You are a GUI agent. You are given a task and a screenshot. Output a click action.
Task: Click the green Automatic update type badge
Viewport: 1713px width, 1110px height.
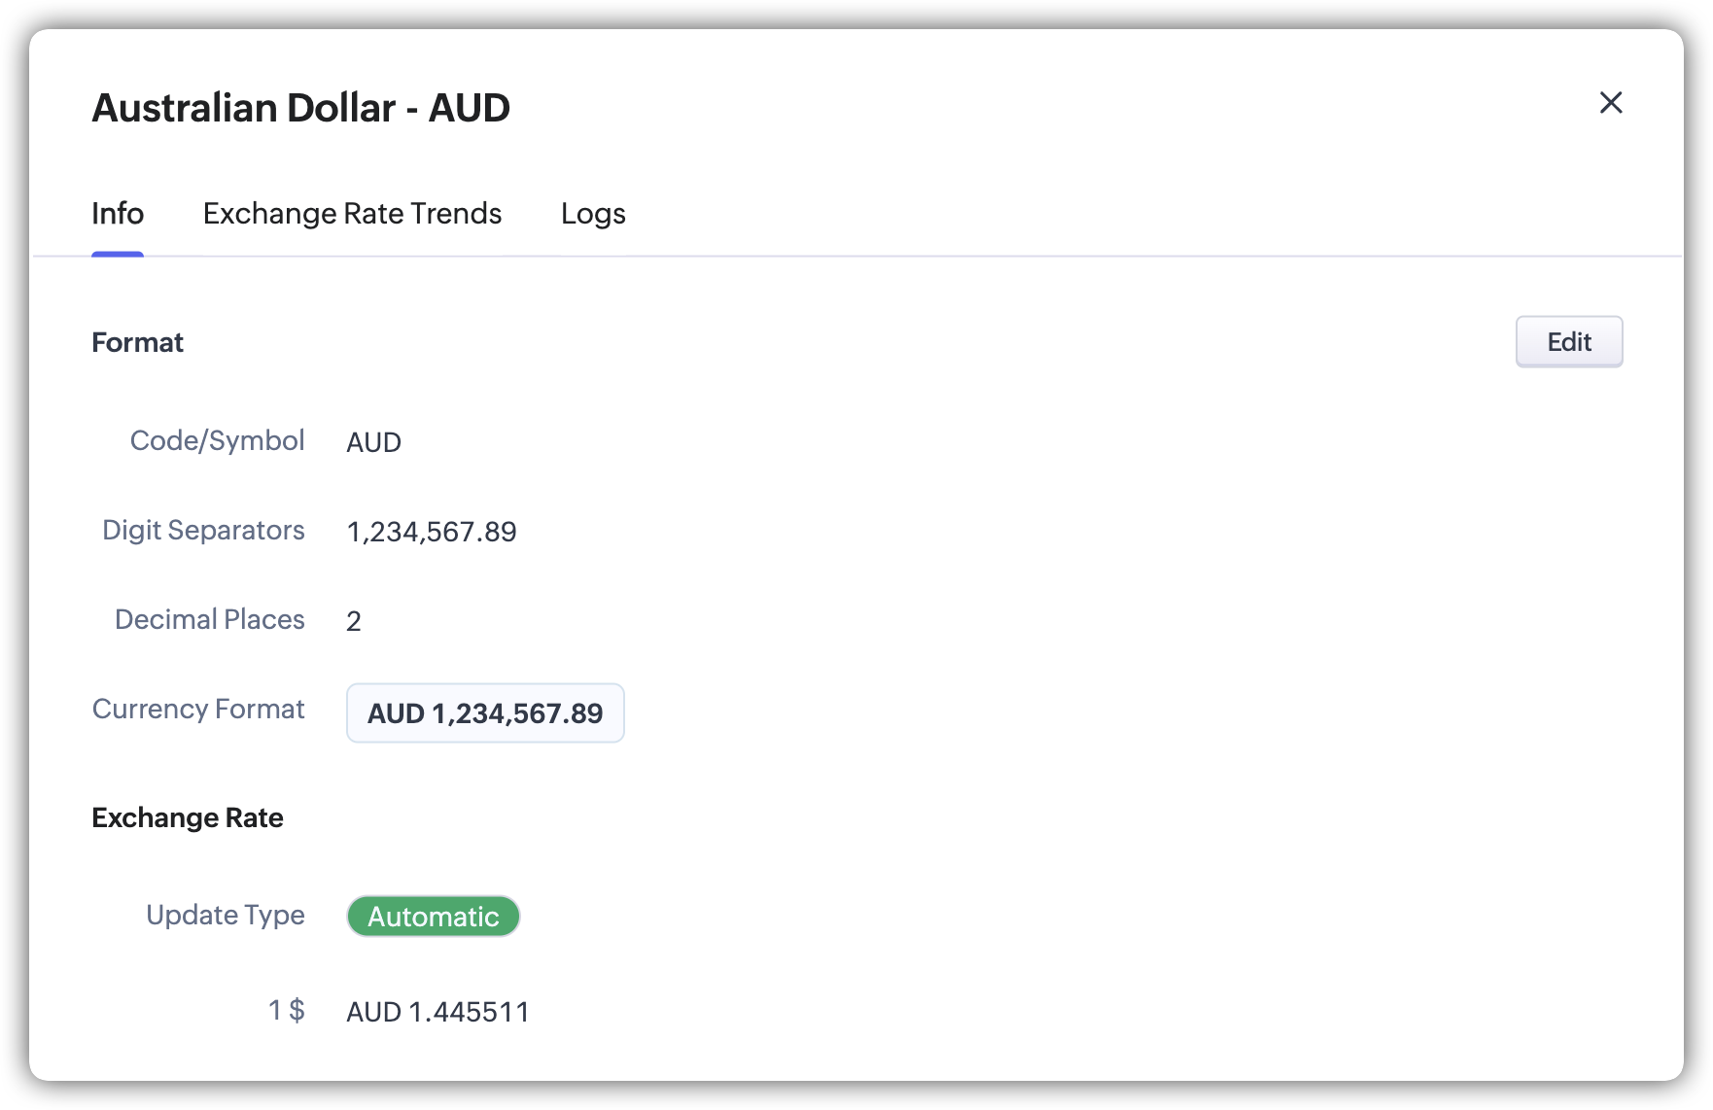(x=434, y=917)
